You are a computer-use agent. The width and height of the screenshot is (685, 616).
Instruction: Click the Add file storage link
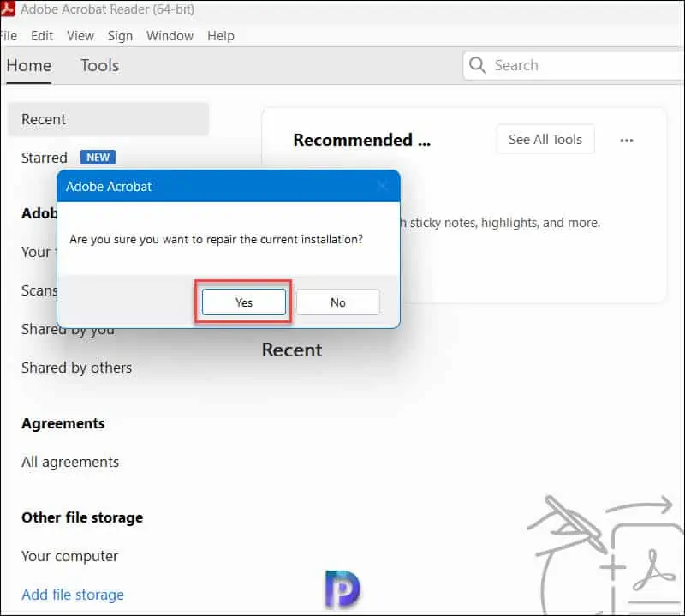click(x=73, y=595)
